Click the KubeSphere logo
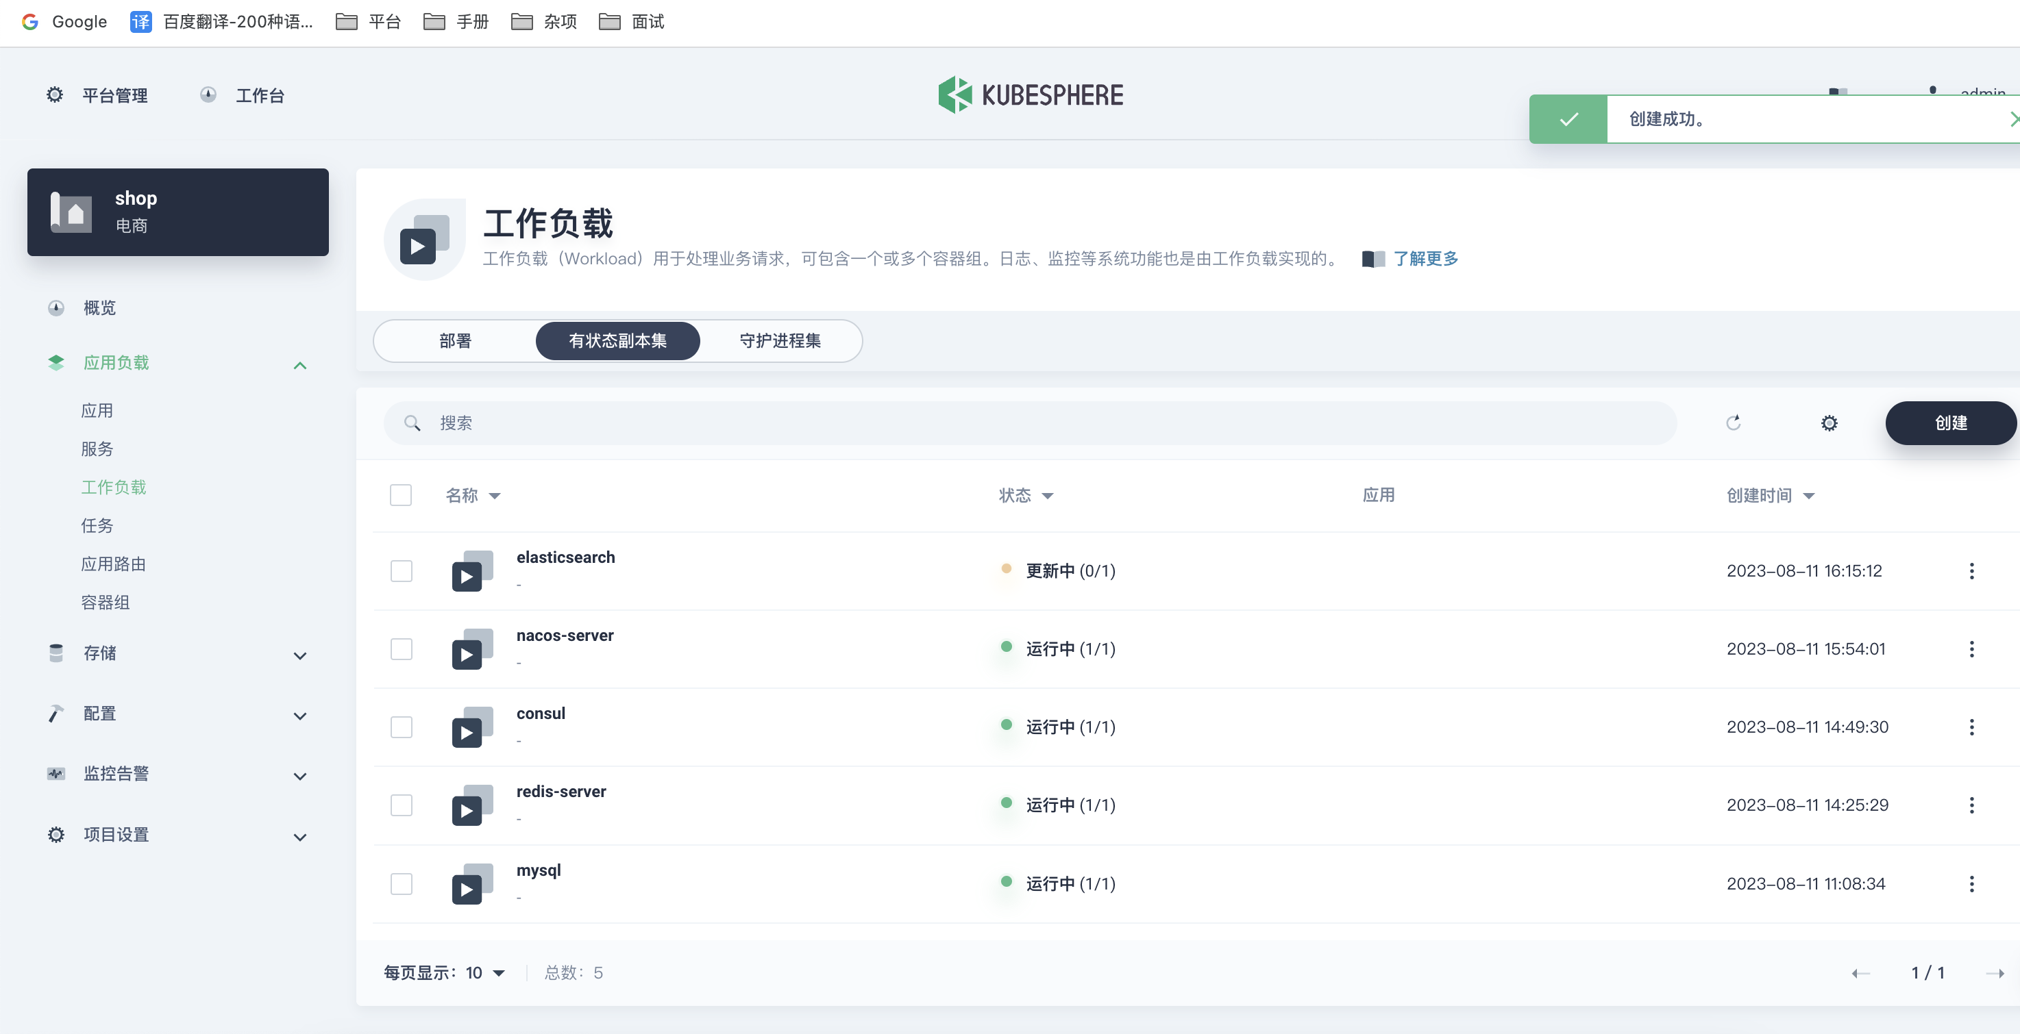Image resolution: width=2020 pixels, height=1034 pixels. pyautogui.click(x=1031, y=95)
